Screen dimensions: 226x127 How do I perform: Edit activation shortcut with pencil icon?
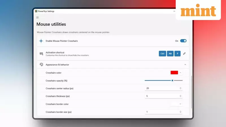[x=184, y=53]
